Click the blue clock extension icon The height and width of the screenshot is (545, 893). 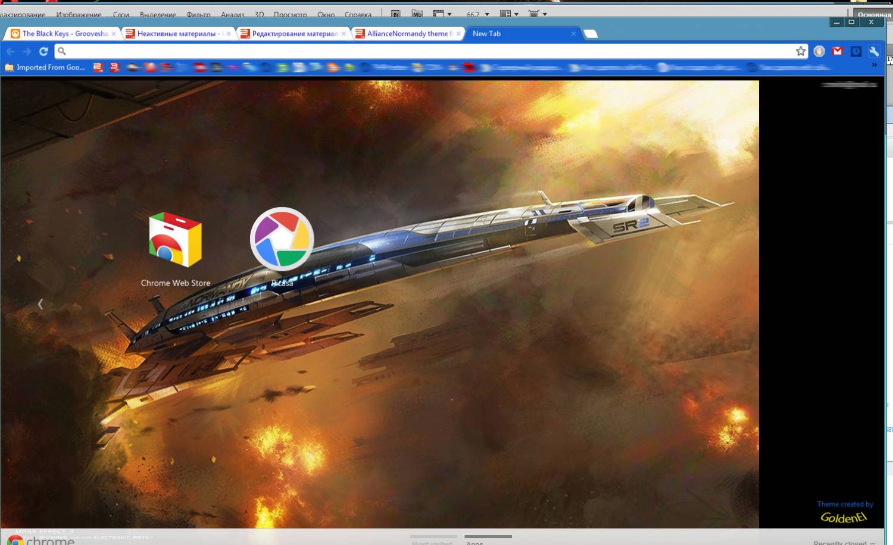point(856,51)
